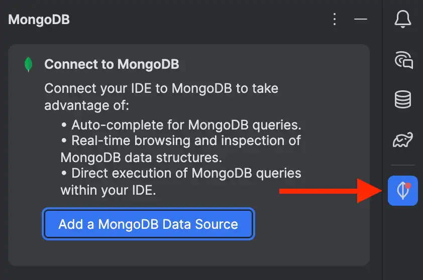Open the AI Assistant chat icon
The height and width of the screenshot is (280, 423).
click(403, 60)
